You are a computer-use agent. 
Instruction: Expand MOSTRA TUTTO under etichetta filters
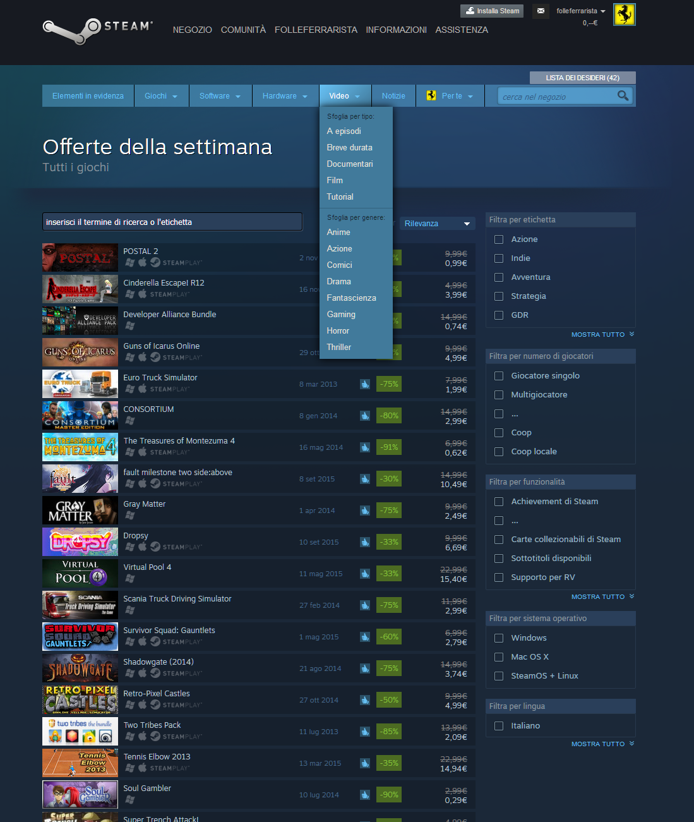point(602,335)
